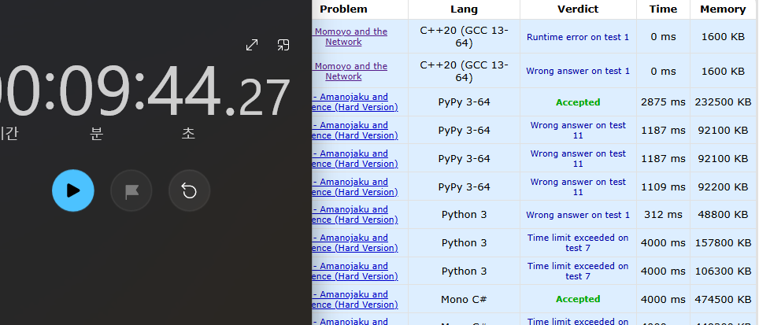This screenshot has width=759, height=325.
Task: Open the Amanojaku problem link in the 106300 KB row
Action: (x=355, y=271)
